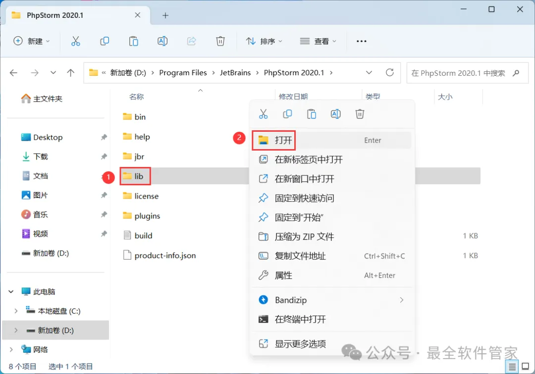
Task: Click the Rename icon in the context menu
Action: [x=336, y=114]
